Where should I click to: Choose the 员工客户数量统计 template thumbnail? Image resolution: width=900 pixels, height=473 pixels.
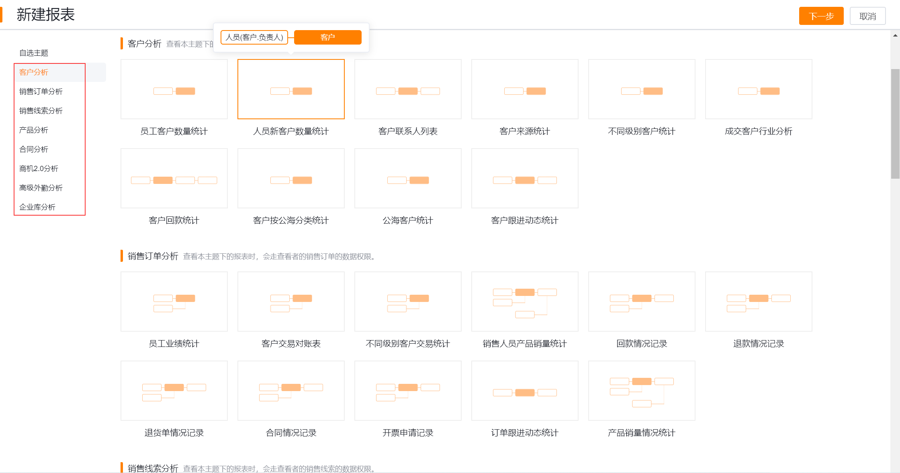click(174, 89)
